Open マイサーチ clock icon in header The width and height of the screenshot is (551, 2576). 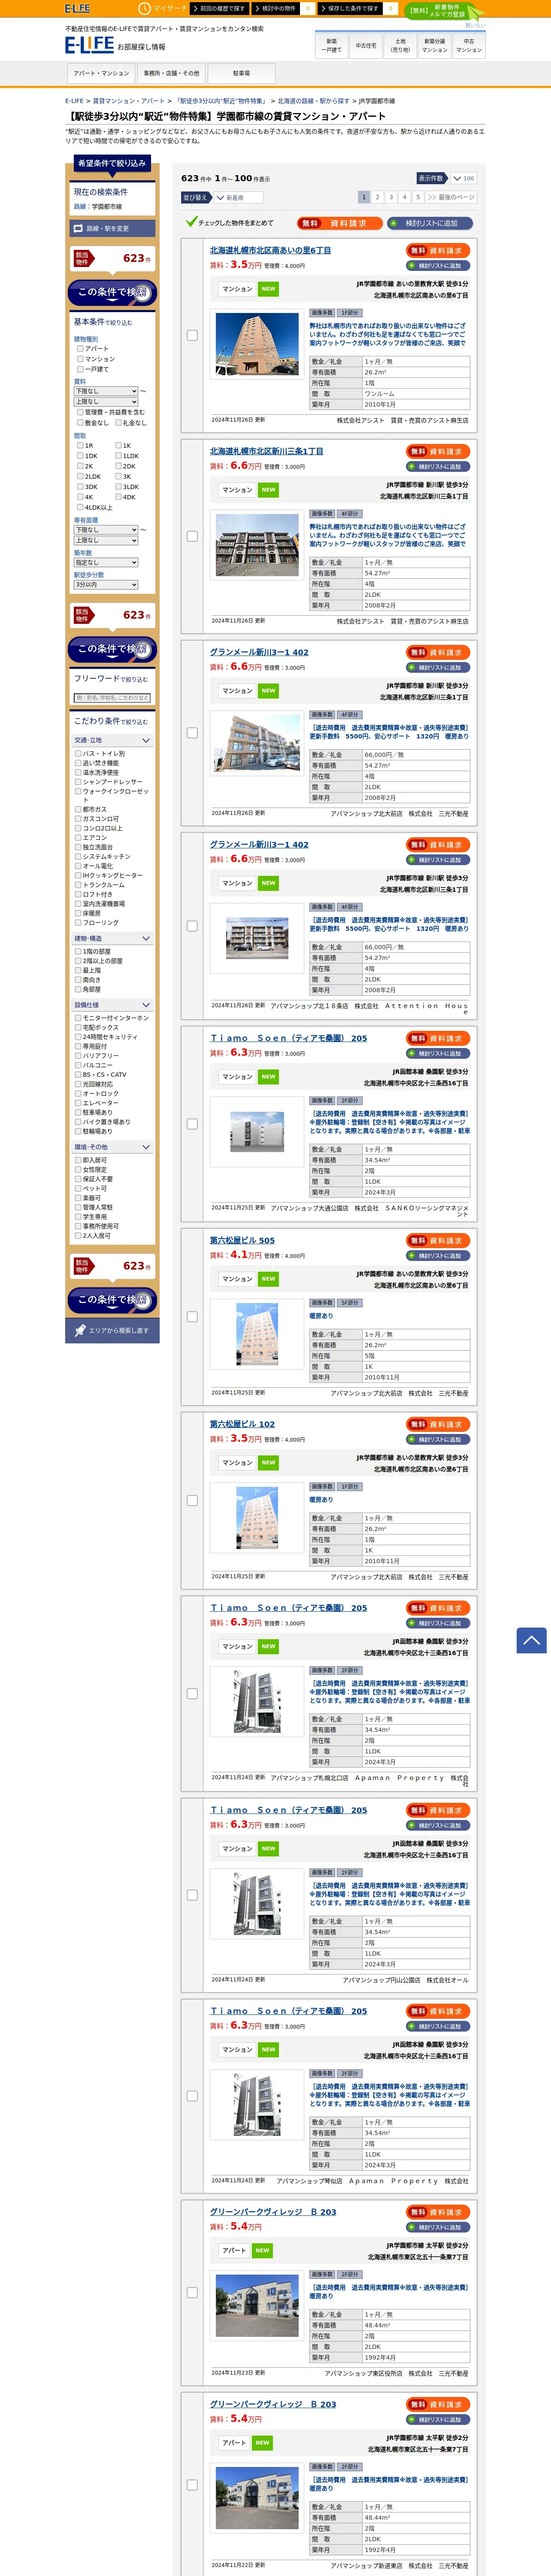pyautogui.click(x=145, y=8)
